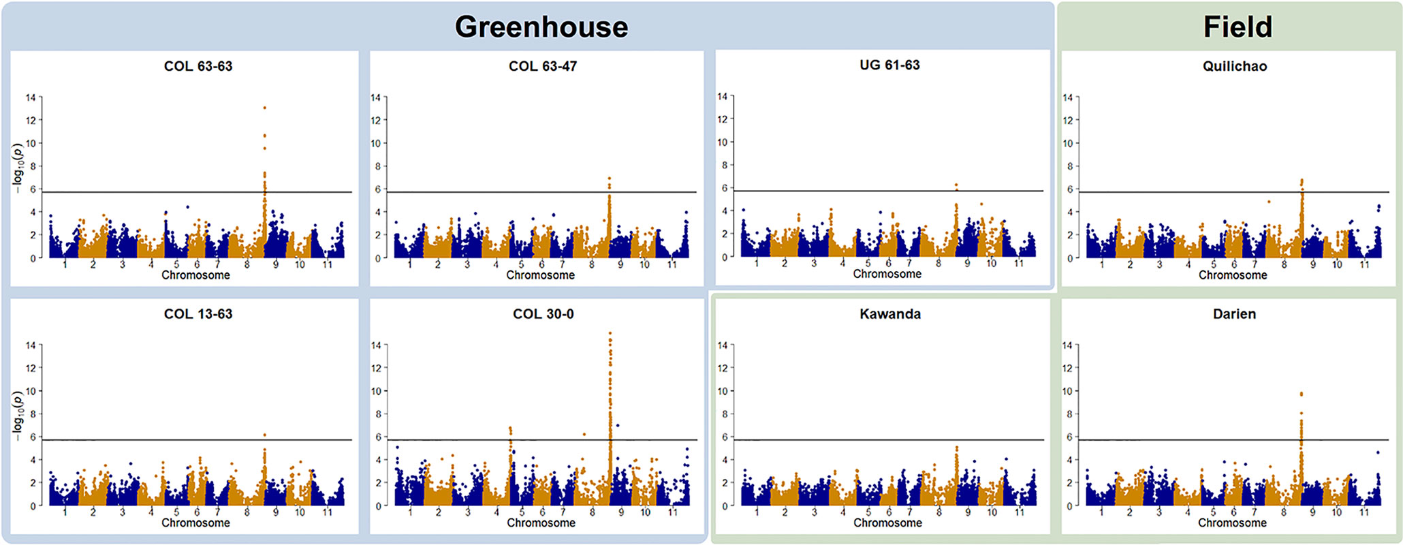This screenshot has width=1403, height=545.
Task: Click the -log10(p) axis label of COL 63-63
Action: click(18, 168)
